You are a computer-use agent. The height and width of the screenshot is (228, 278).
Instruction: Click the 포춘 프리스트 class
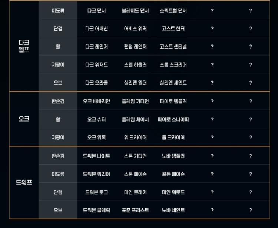(135, 210)
